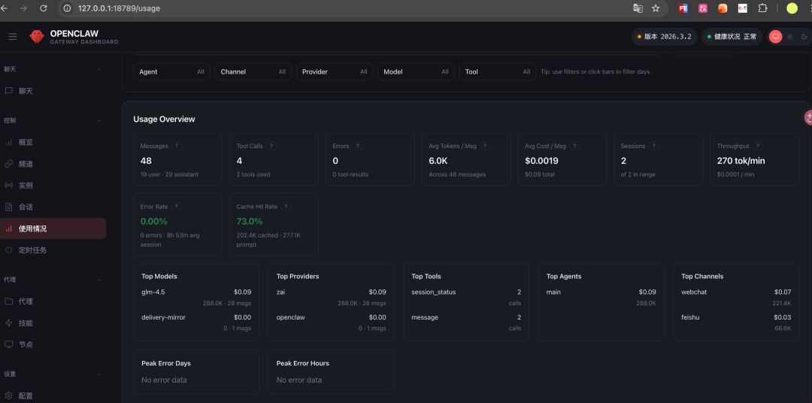The height and width of the screenshot is (403, 812).
Task: Open the 实例 instances page
Action: click(53, 186)
